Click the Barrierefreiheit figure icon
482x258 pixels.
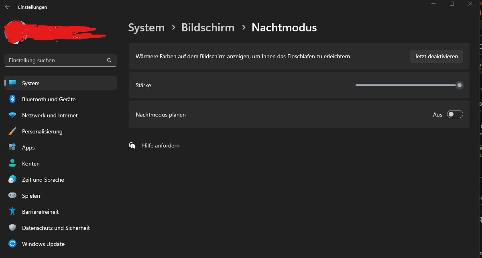pos(12,212)
